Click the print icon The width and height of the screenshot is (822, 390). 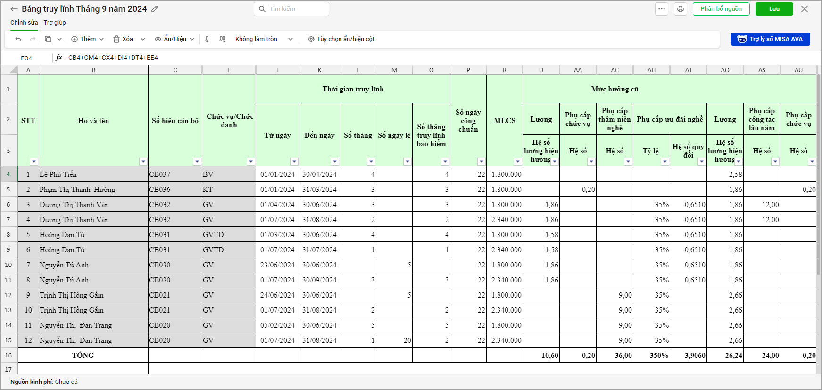[680, 9]
